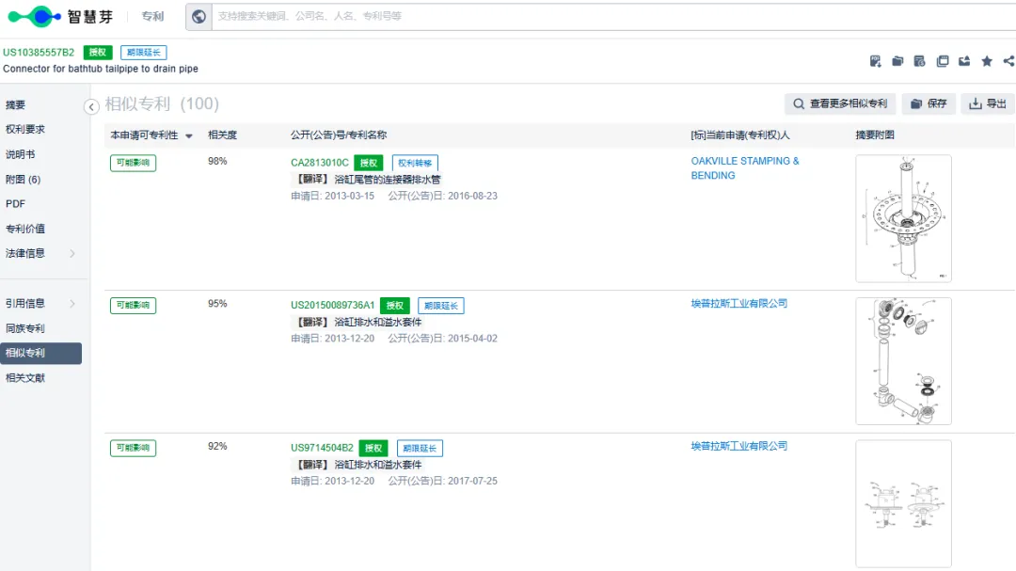Viewport: 1016px width, 571px height.
Task: Share this patent via share icon
Action: 1008,61
